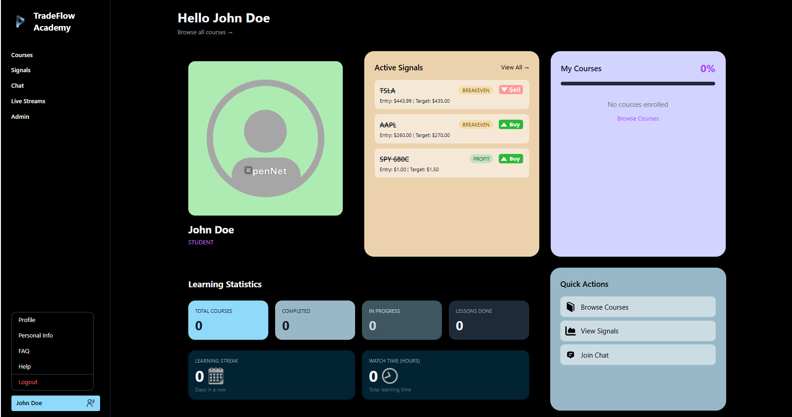Screen dimensions: 792x417
Task: Click the TradeFlow Academy logo icon
Action: point(19,21)
